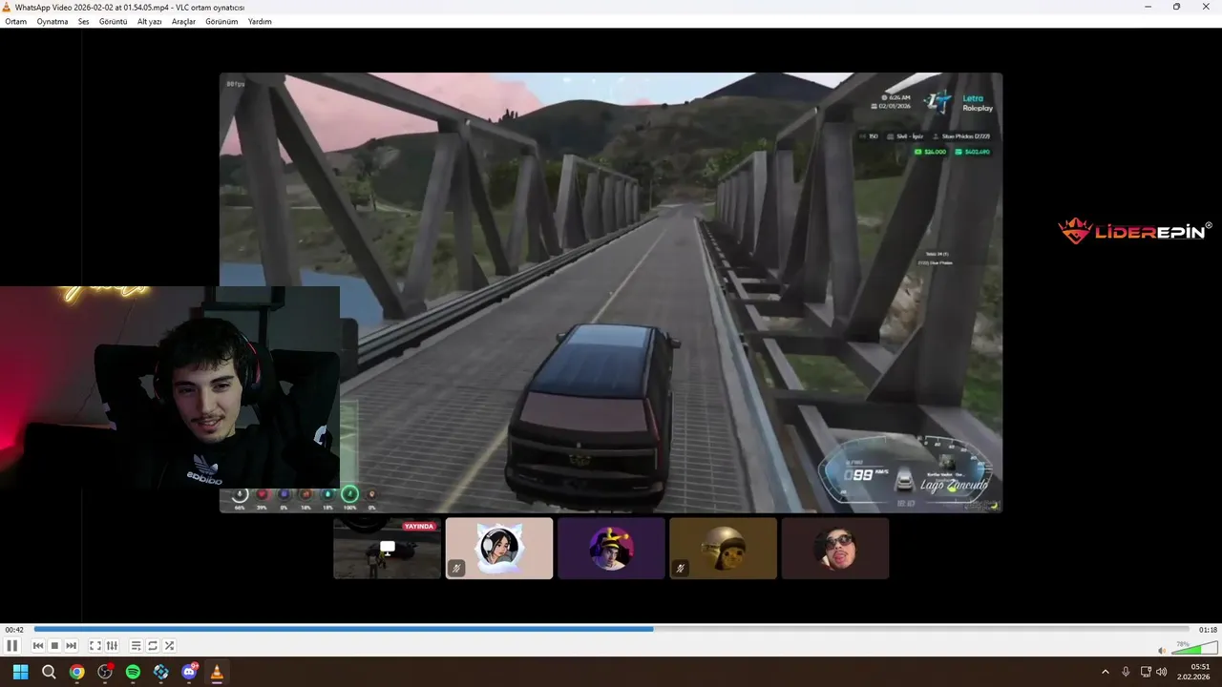Open the Ortam menu
The width and height of the screenshot is (1222, 687).
pyautogui.click(x=16, y=21)
